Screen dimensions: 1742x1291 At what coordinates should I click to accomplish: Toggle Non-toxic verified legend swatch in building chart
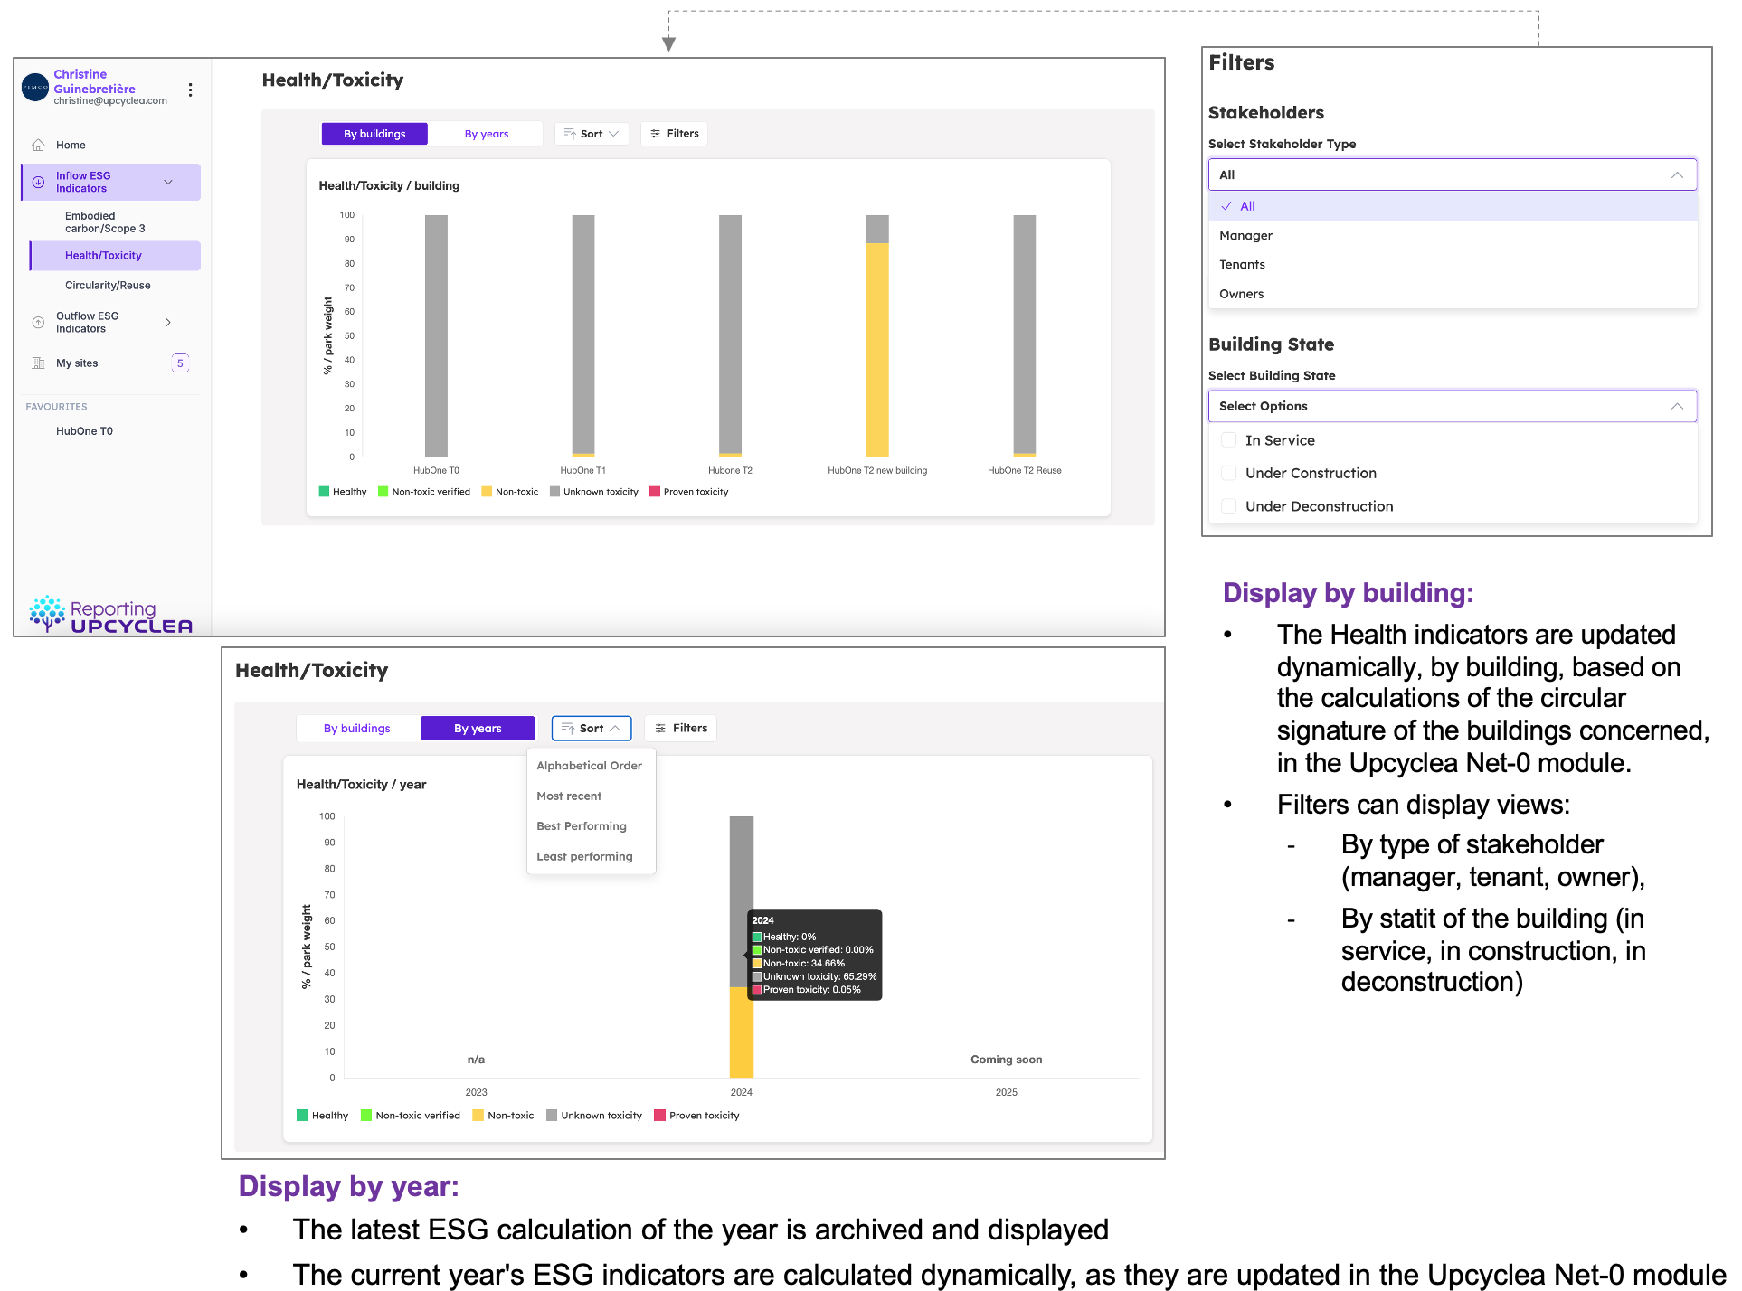(x=383, y=492)
